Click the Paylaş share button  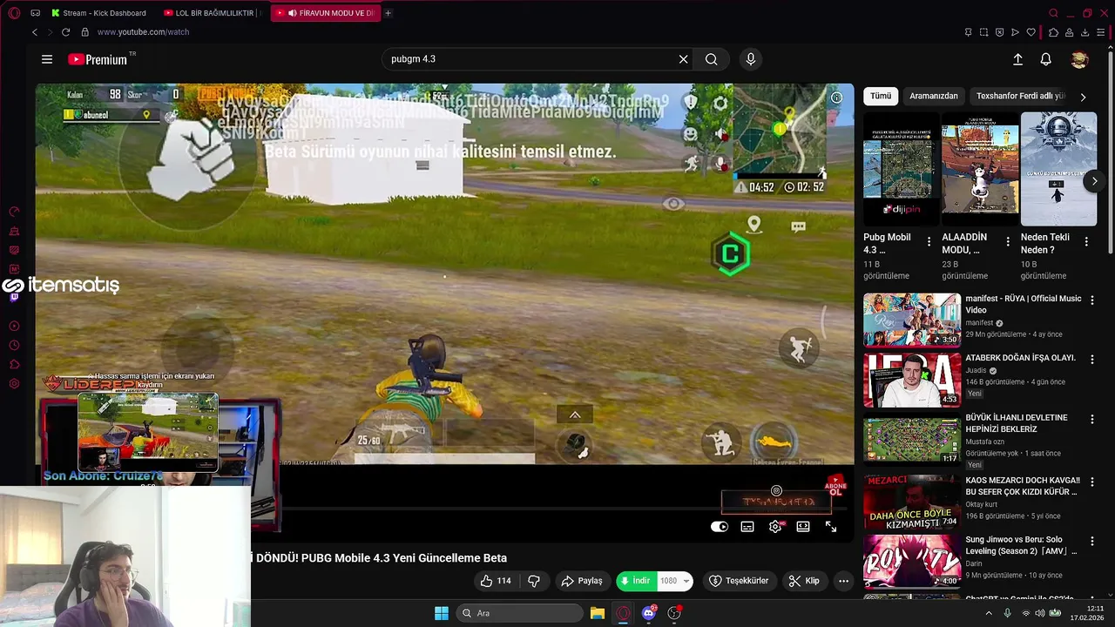pos(582,581)
